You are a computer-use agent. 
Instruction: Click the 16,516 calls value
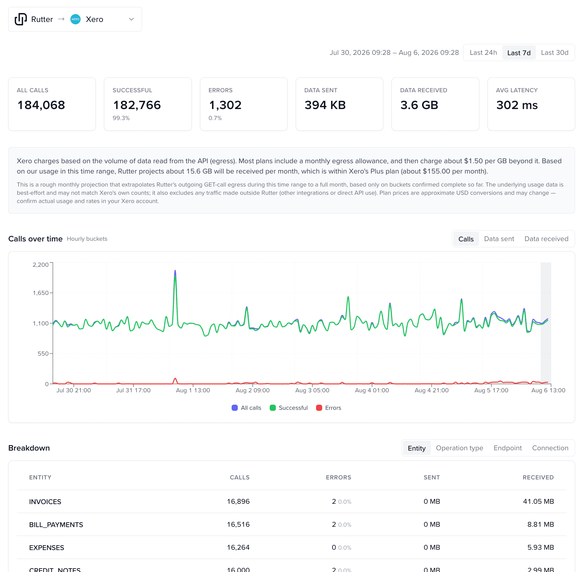click(x=238, y=524)
